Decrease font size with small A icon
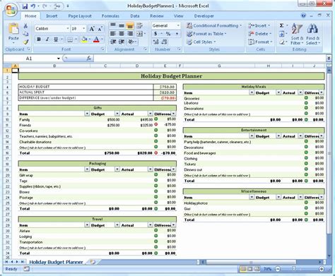 (100, 29)
